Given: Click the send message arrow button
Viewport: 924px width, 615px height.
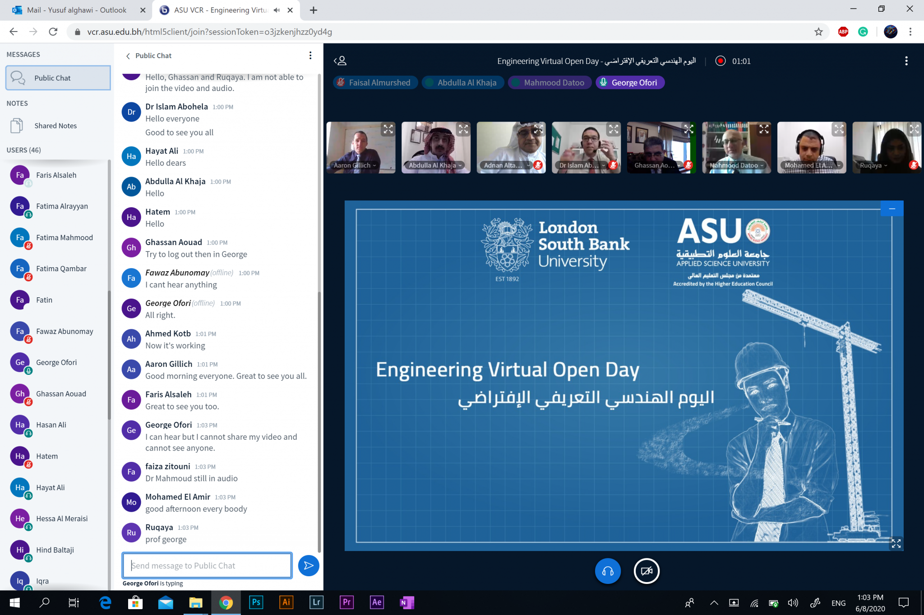Looking at the screenshot, I should tap(309, 565).
